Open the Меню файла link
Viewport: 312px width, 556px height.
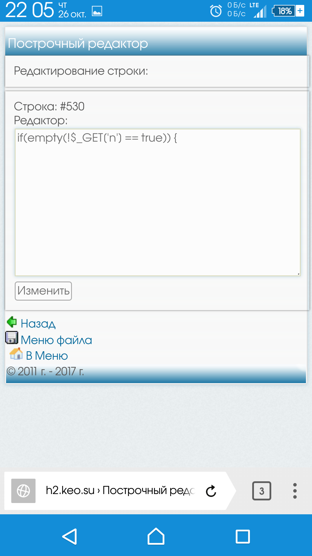pyautogui.click(x=56, y=340)
